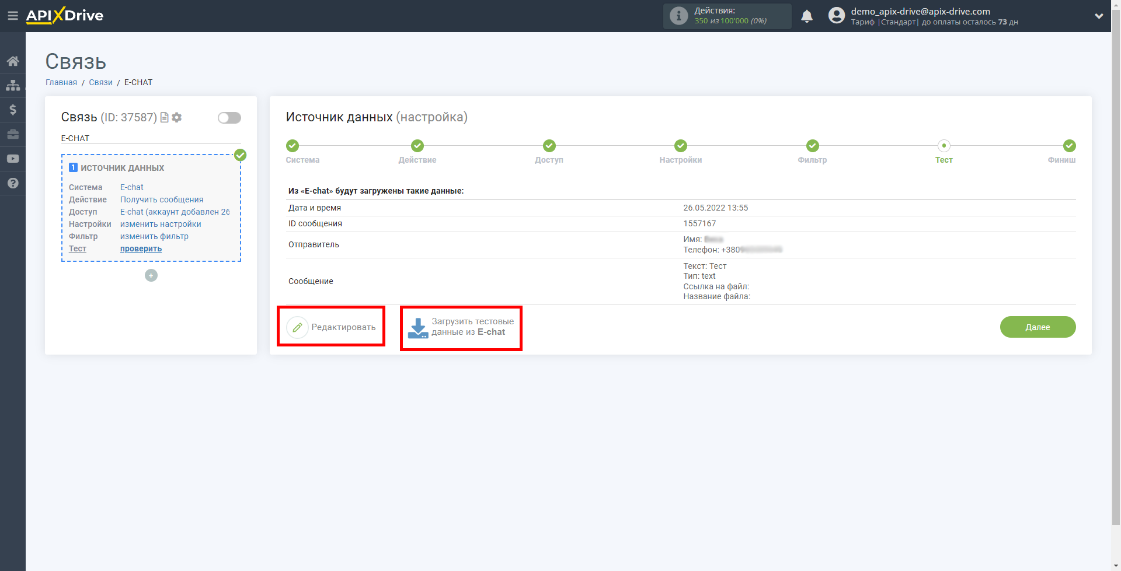The image size is (1121, 571).
Task: Click the ApiX-Drive logo
Action: coord(65,16)
